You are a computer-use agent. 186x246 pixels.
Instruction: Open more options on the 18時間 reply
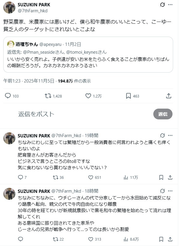(x=170, y=191)
